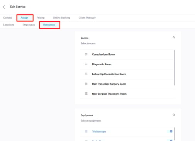Grab the drag handle for Consultations Room
The width and height of the screenshot is (195, 141).
tap(86, 54)
